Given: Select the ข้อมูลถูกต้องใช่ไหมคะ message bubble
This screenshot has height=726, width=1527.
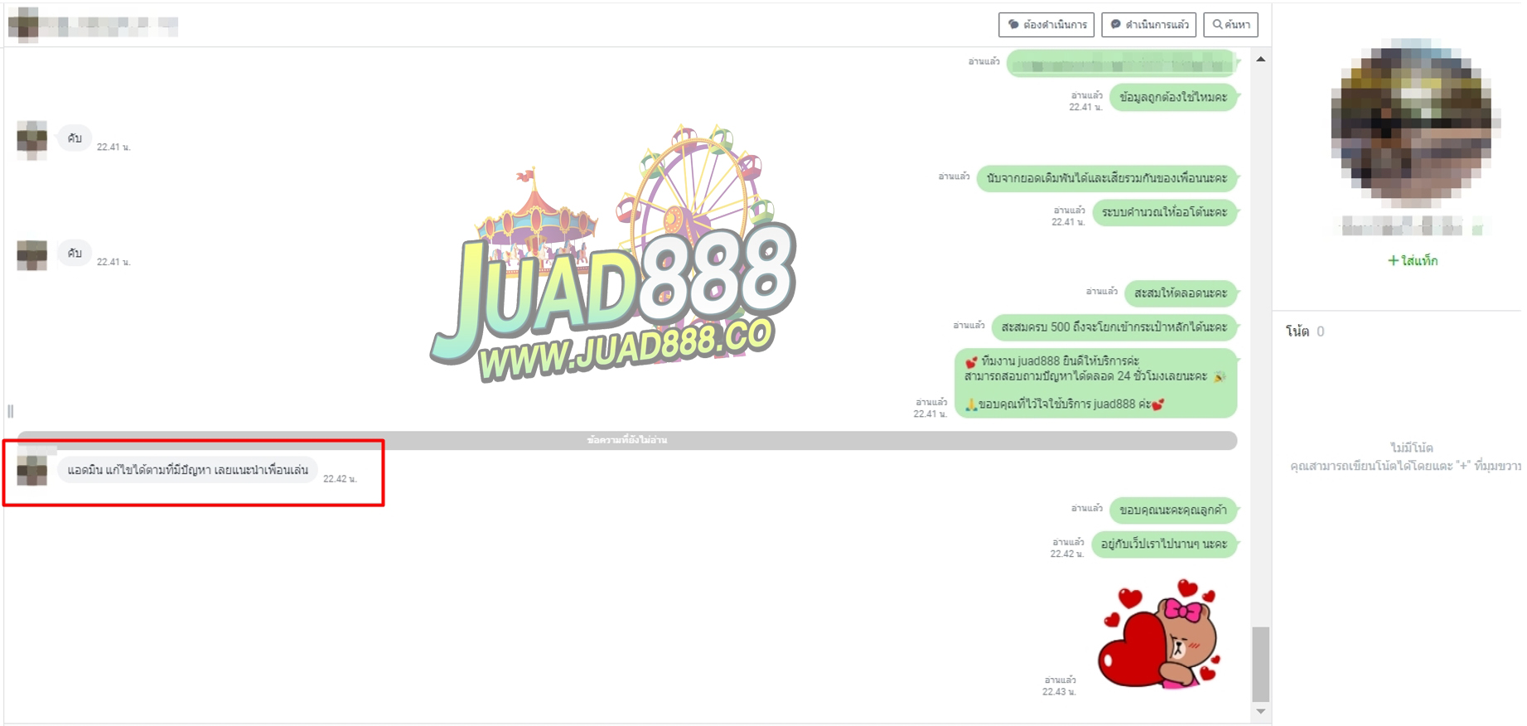Looking at the screenshot, I should pos(1172,97).
